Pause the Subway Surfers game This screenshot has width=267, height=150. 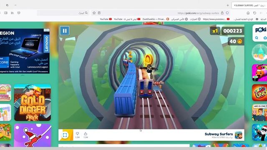pos(65,31)
